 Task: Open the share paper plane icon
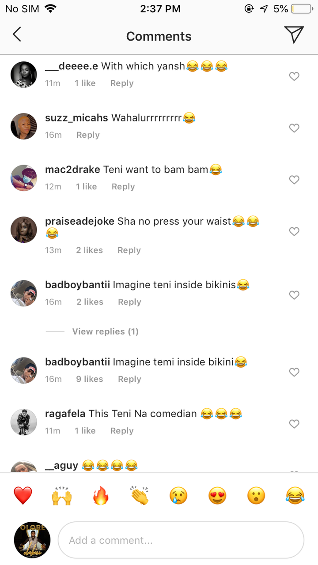pyautogui.click(x=294, y=34)
